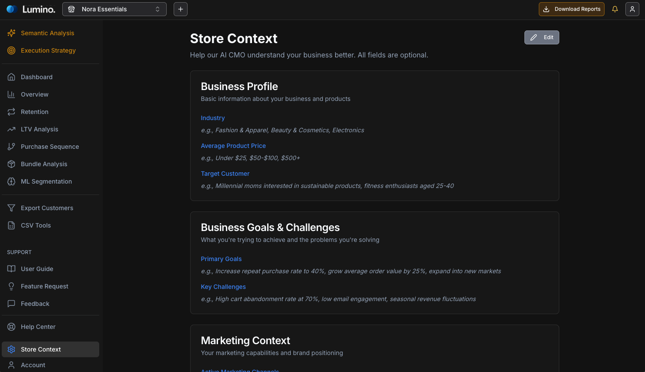Click the Edit button on Store Context

pos(541,37)
